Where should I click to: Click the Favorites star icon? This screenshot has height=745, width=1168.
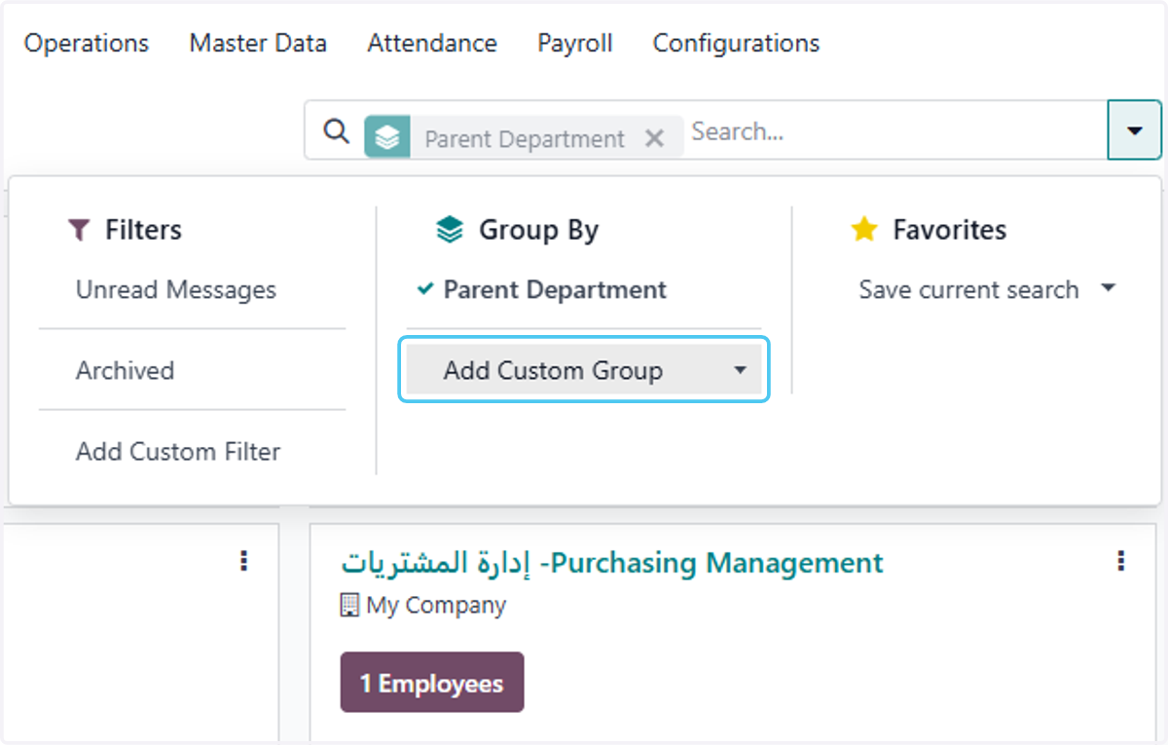(x=863, y=230)
